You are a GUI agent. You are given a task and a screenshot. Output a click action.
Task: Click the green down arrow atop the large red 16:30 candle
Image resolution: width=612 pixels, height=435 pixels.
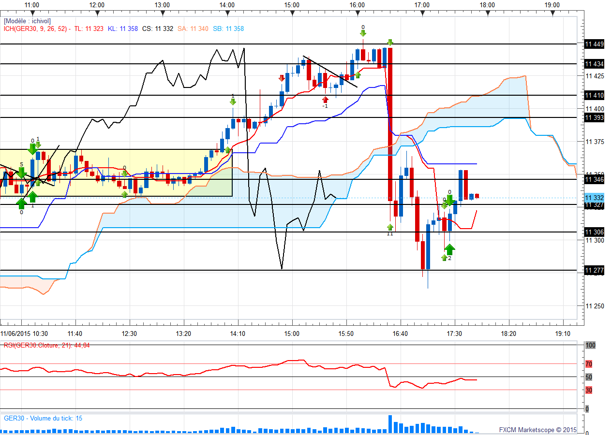point(390,43)
